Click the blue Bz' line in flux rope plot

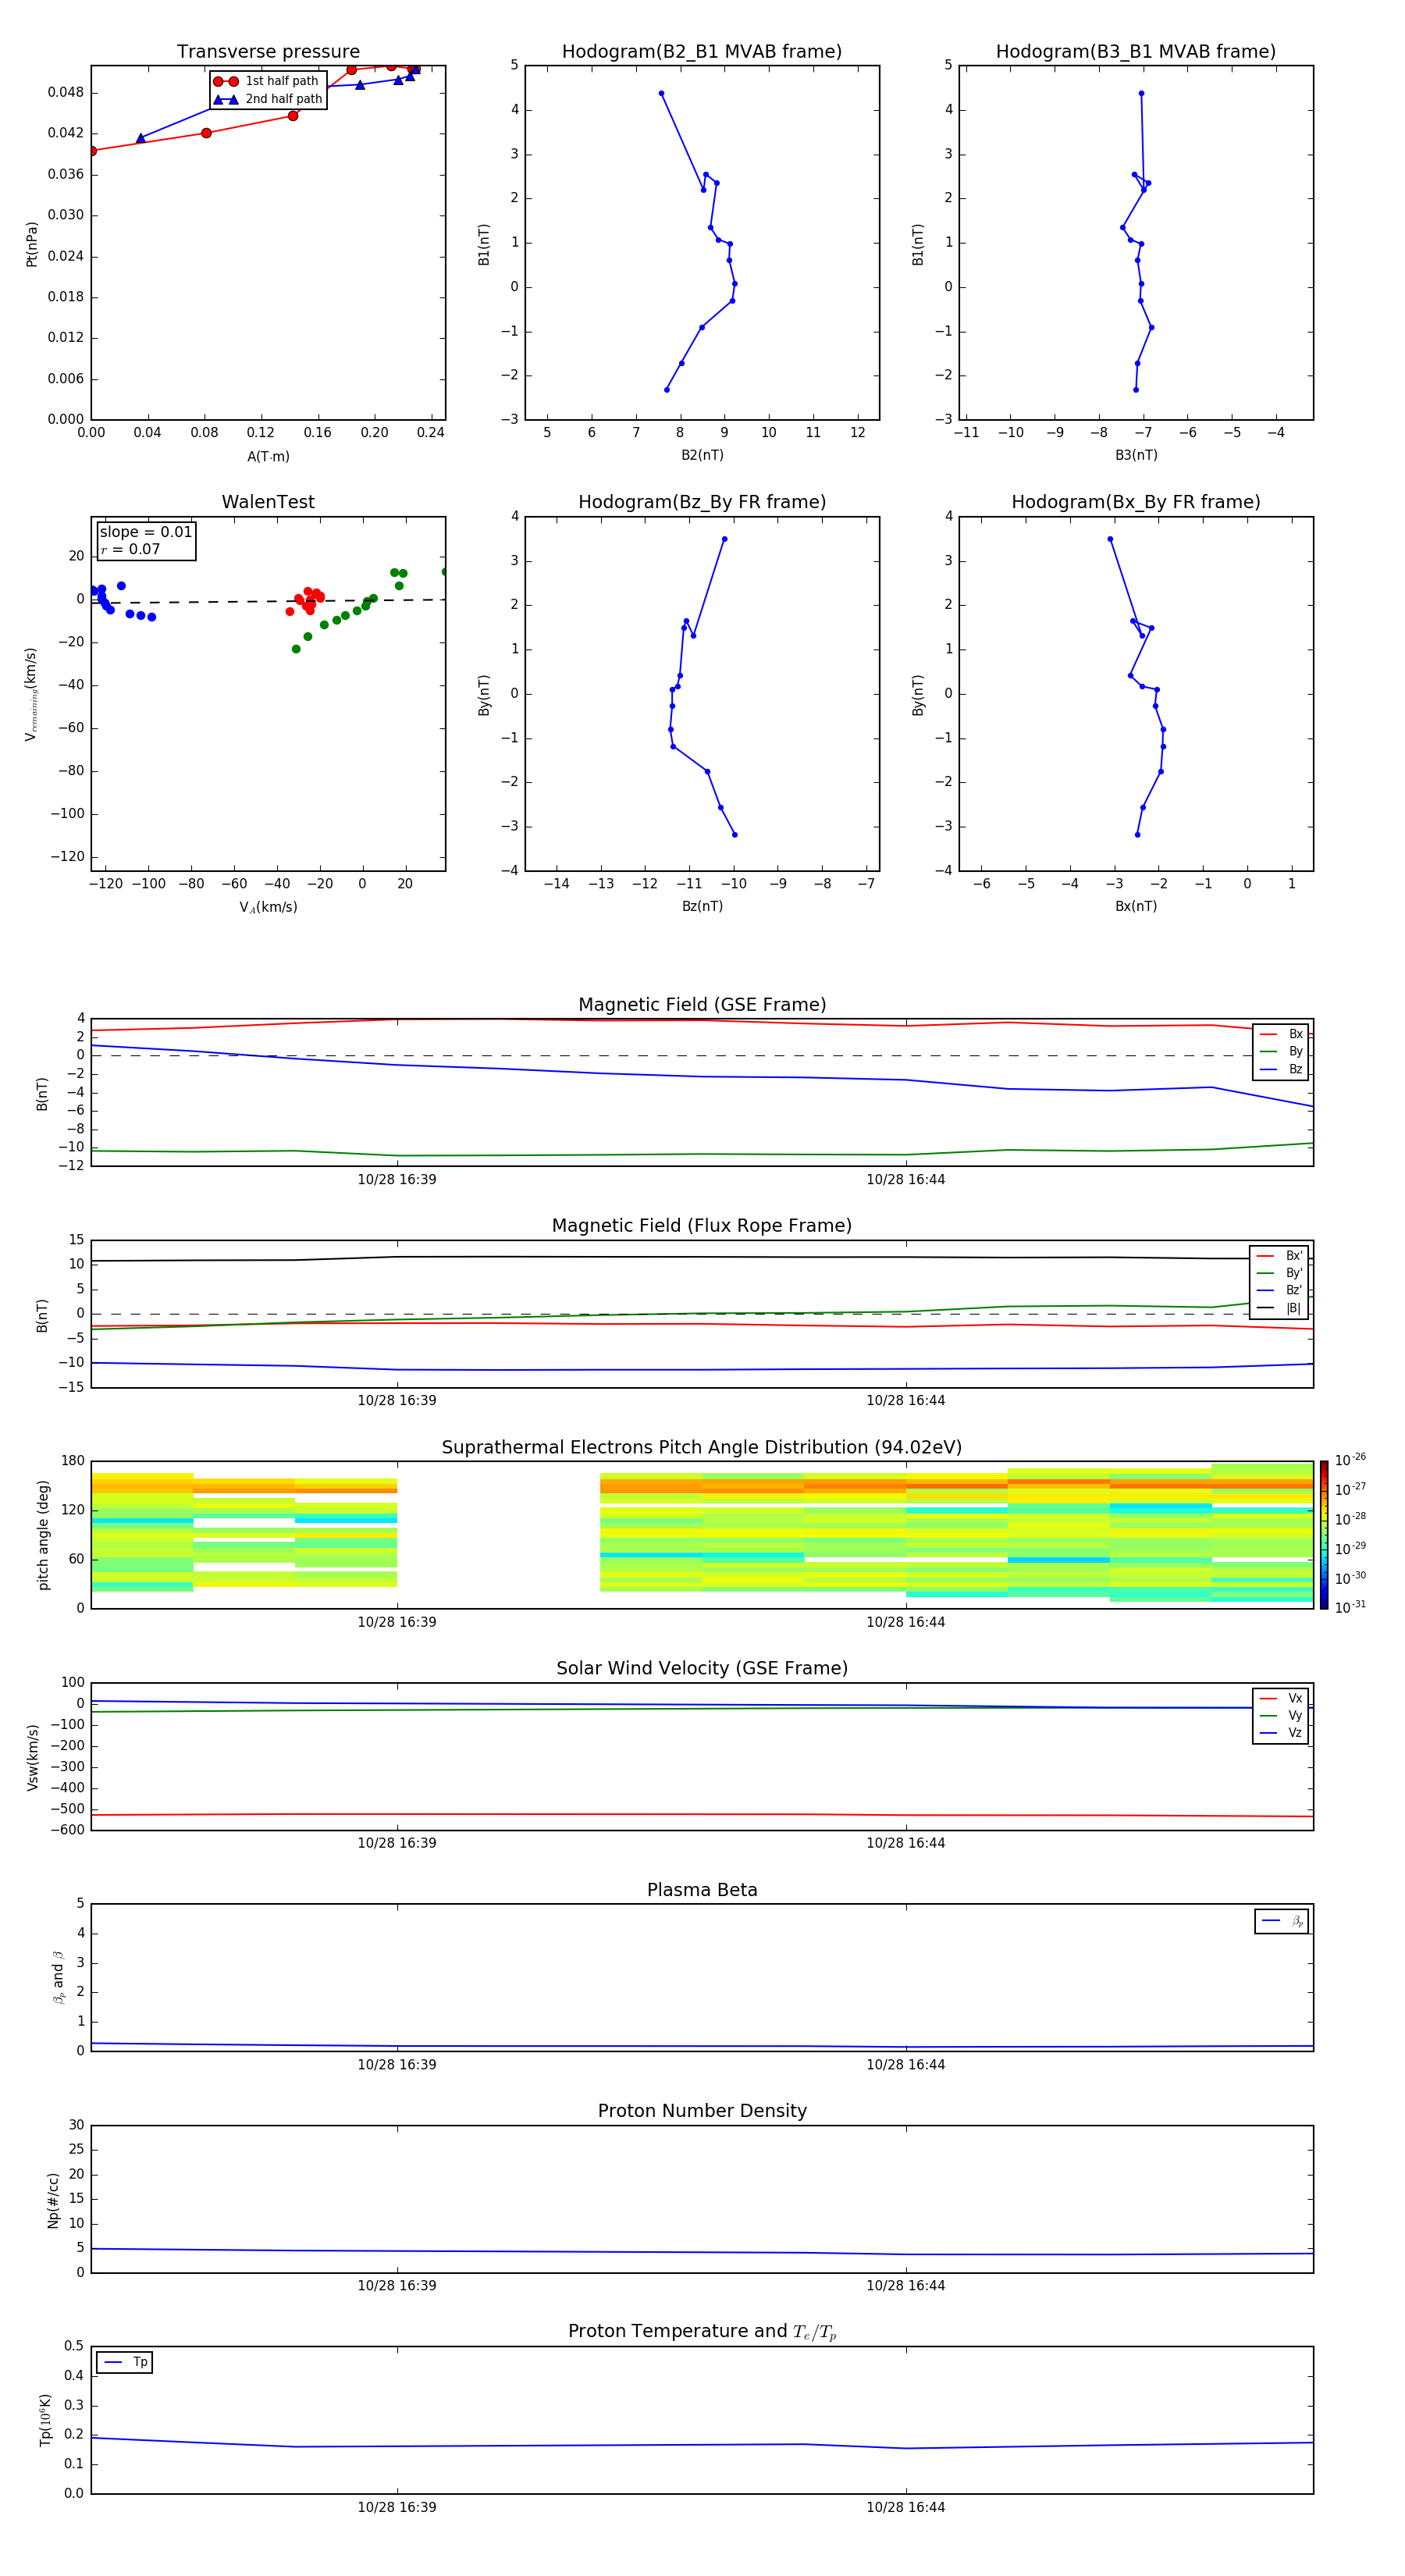(x=702, y=1369)
